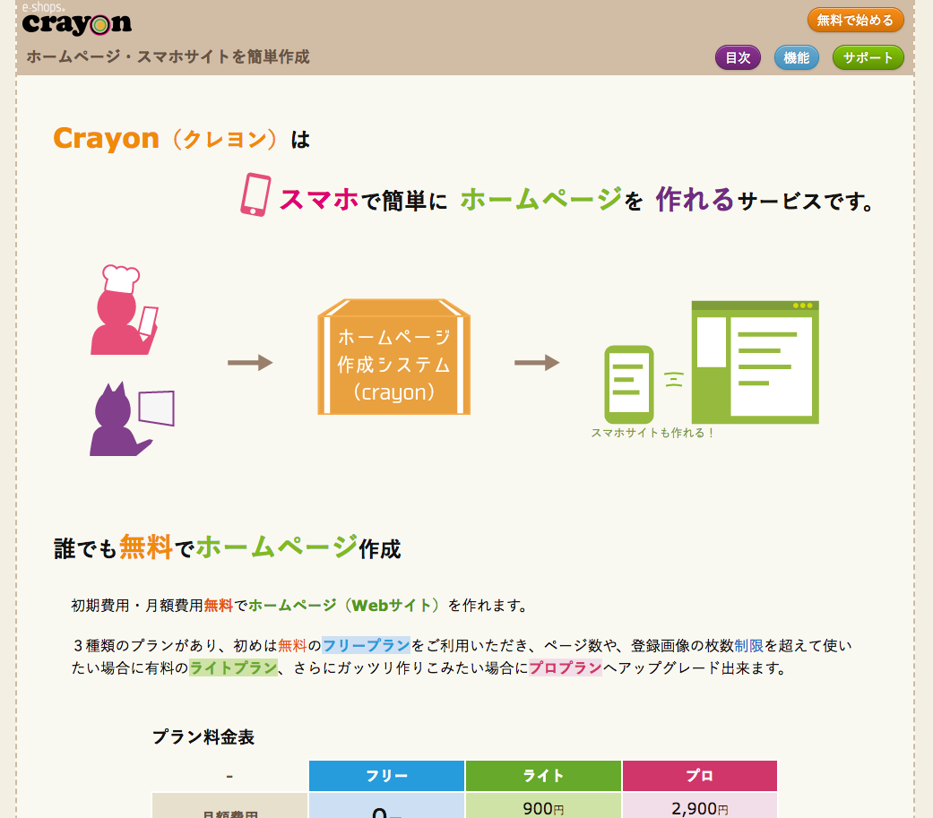Click the フリープラン highlighted link

pos(366,645)
